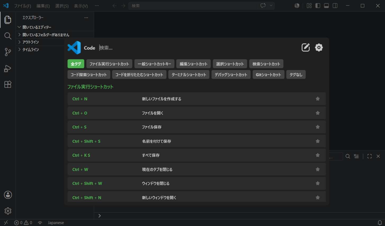
Task: Filter by 一般ショートカットキー tag
Action: [154, 64]
